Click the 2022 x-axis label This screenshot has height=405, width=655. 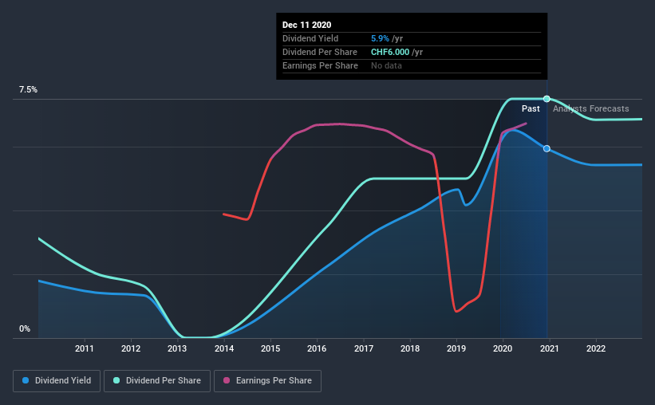pyautogui.click(x=596, y=348)
